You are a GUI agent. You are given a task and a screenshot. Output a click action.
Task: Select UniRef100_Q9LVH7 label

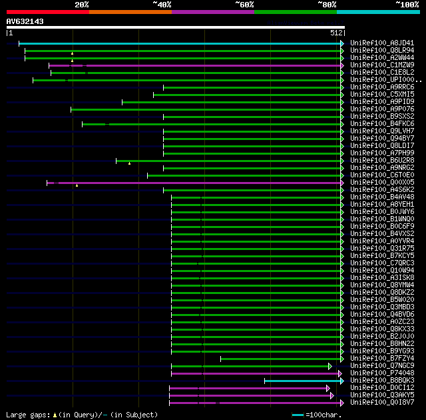(x=382, y=131)
